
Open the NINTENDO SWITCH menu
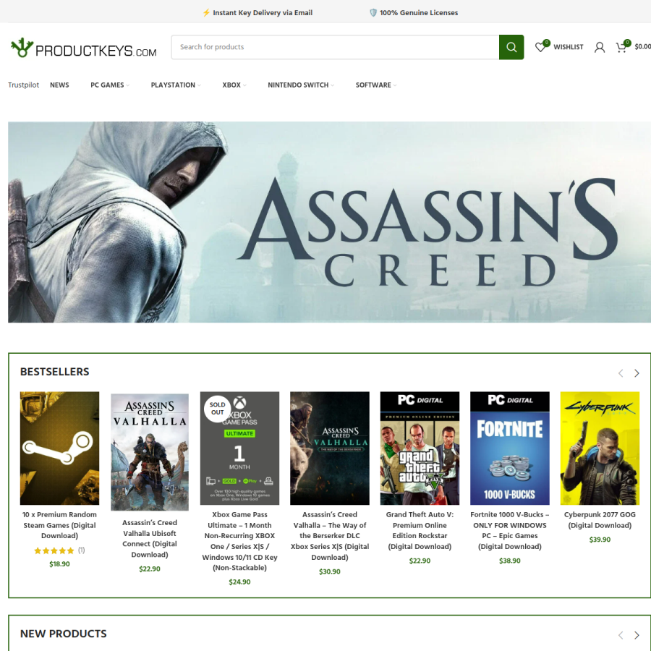click(298, 85)
